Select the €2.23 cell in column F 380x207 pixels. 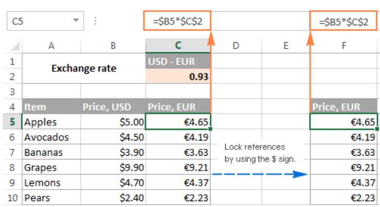tap(344, 198)
